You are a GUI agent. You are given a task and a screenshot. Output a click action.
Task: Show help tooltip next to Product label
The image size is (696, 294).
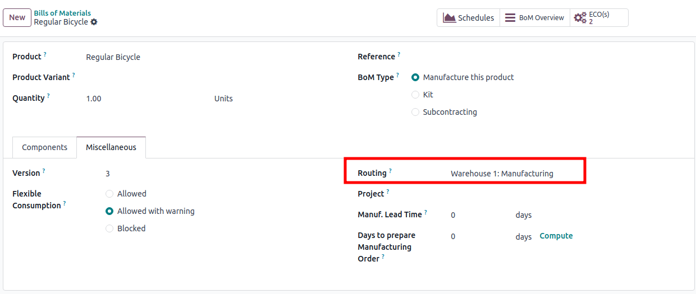tap(45, 54)
